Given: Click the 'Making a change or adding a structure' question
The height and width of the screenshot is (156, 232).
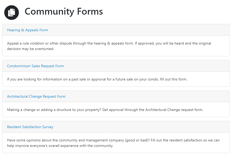Looking at the screenshot, I should (54, 110).
